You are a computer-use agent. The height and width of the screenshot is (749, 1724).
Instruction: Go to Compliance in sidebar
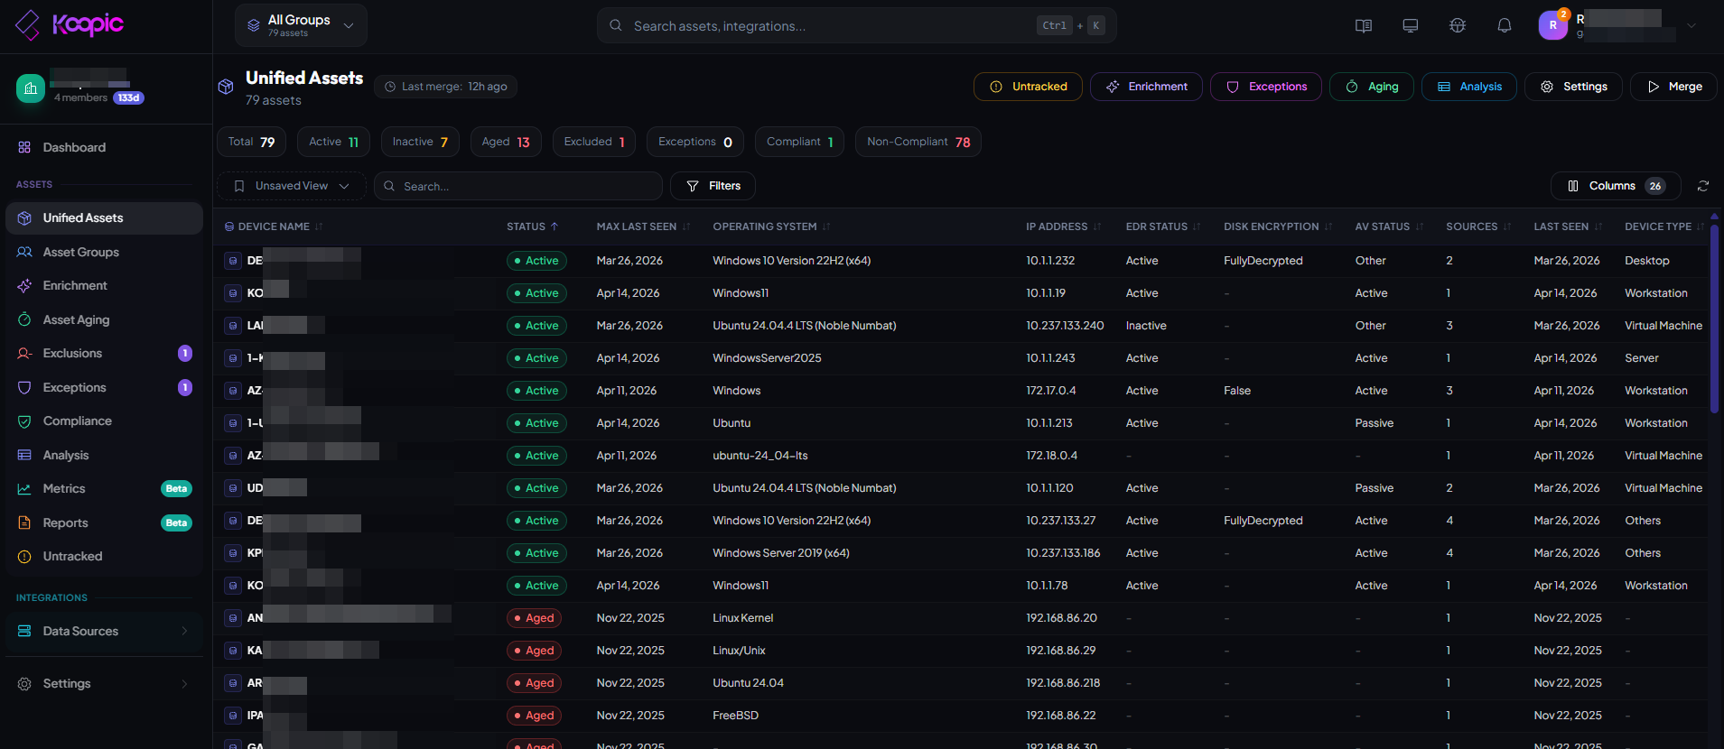pyautogui.click(x=78, y=421)
